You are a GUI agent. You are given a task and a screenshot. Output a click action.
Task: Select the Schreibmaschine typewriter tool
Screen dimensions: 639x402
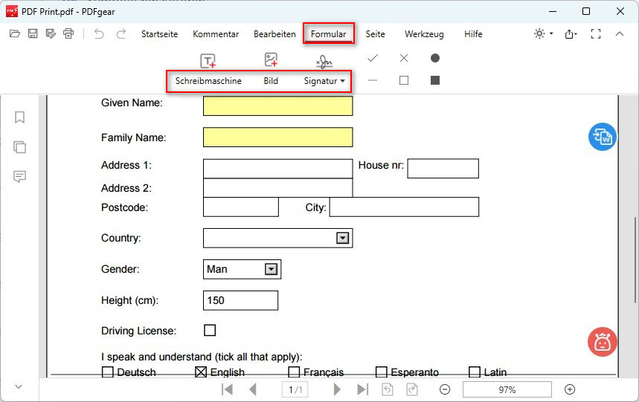(x=208, y=70)
